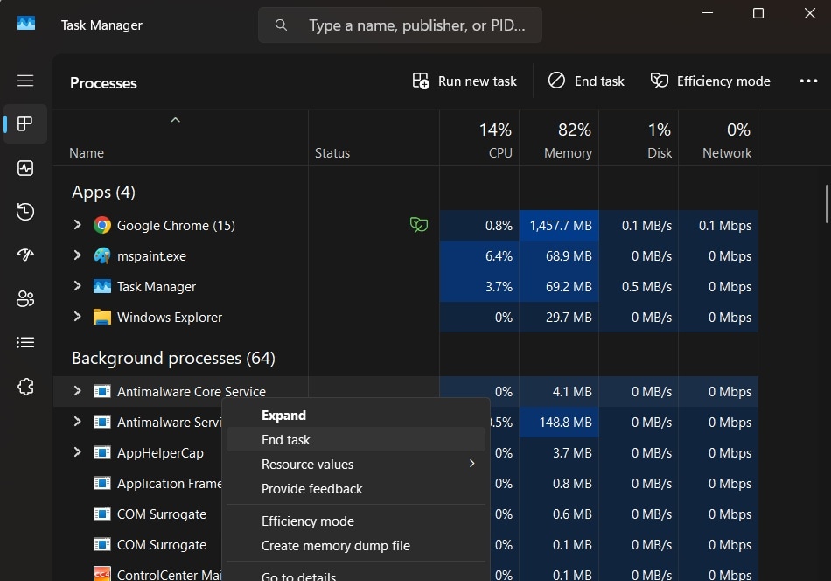The image size is (831, 581).
Task: Select Chrome's 0.1 Mbps network cell
Action: (x=718, y=225)
